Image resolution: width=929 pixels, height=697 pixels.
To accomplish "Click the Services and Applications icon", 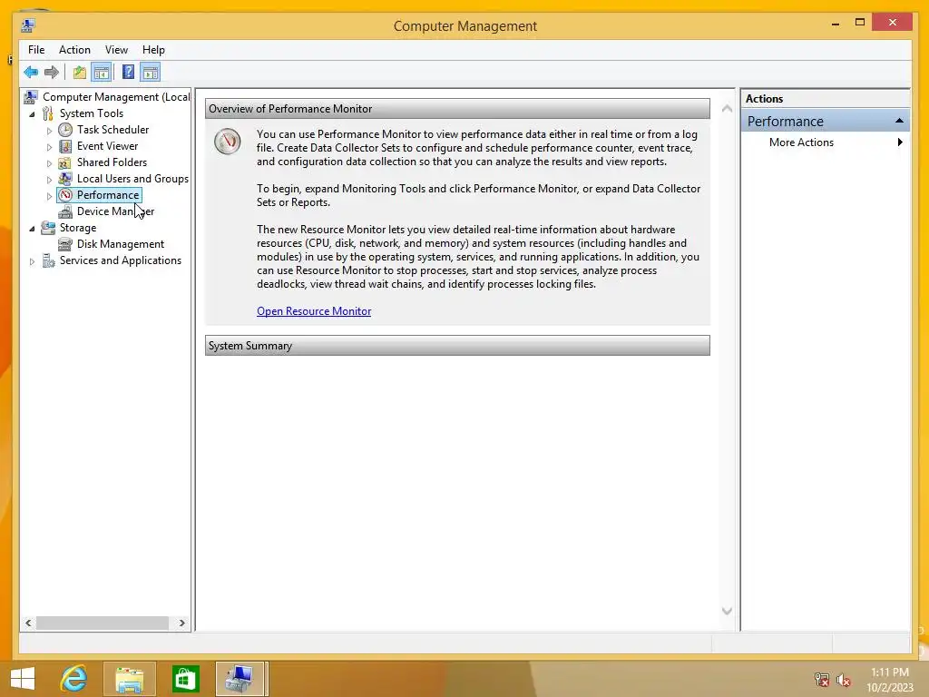I will (x=48, y=260).
